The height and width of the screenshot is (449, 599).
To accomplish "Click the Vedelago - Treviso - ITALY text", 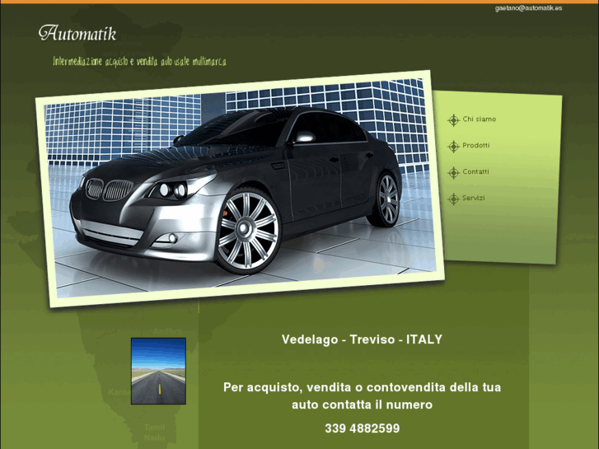I will pos(362,339).
